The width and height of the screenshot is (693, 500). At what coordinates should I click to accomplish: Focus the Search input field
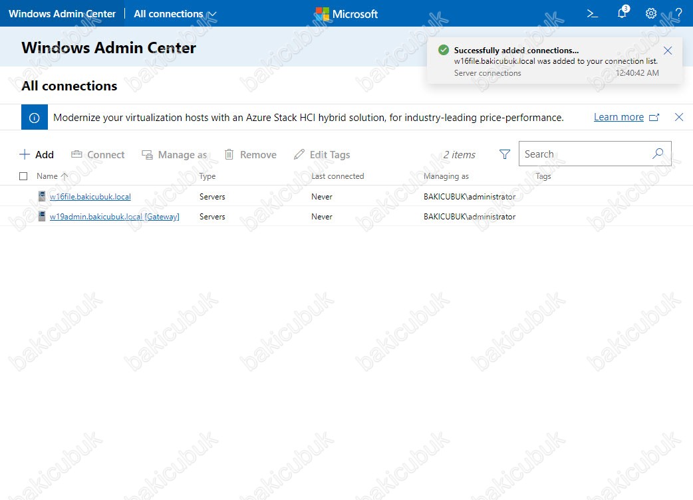595,154
